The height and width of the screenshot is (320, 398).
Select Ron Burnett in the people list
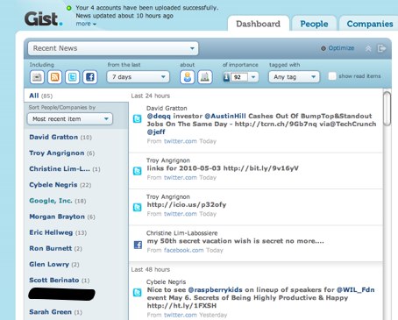pos(55,248)
